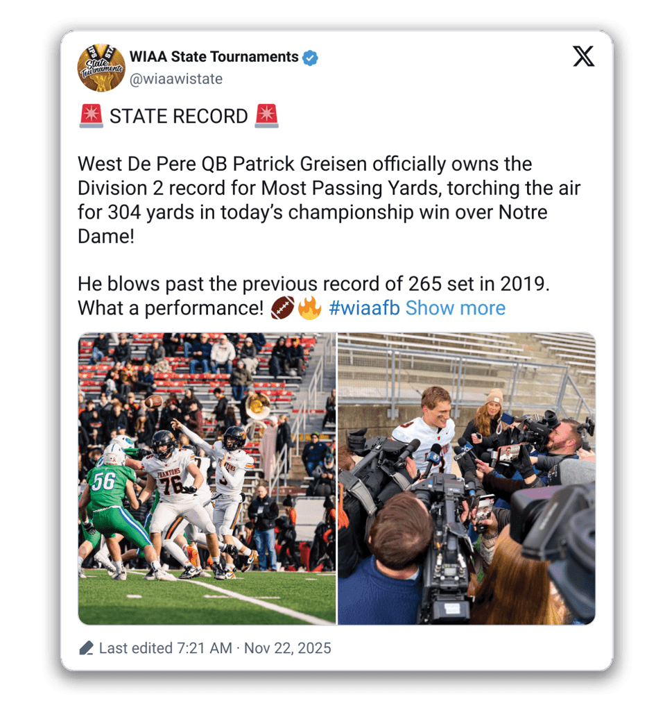This screenshot has width=665, height=726.
Task: Click the fire emoji after football
Action: click(309, 307)
